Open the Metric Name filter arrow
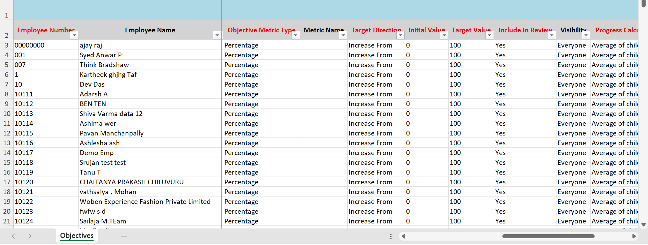The height and width of the screenshot is (245, 648). (x=343, y=35)
